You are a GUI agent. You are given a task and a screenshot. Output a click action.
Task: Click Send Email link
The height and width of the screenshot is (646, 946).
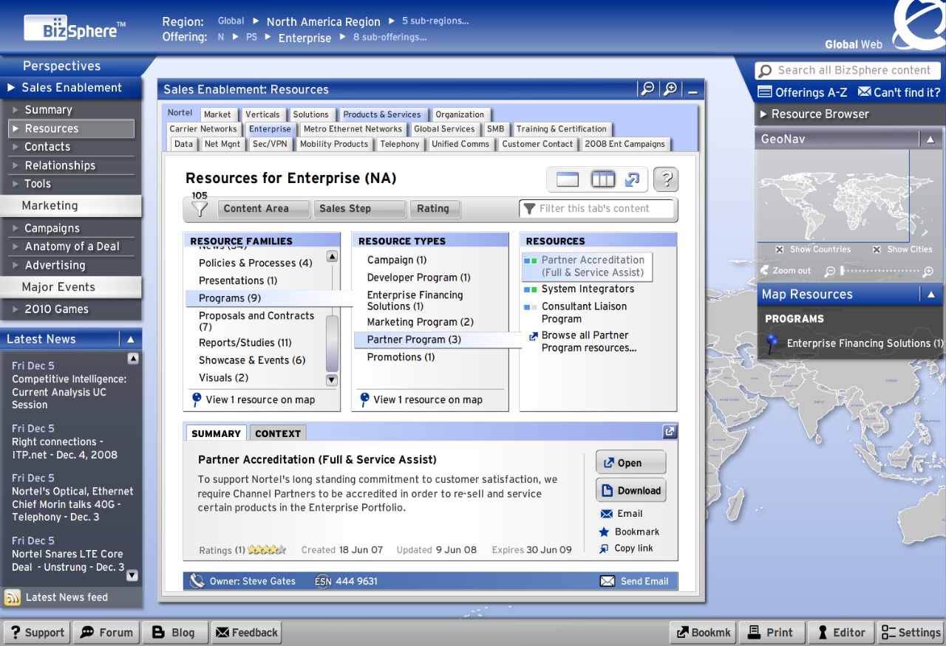coord(636,581)
